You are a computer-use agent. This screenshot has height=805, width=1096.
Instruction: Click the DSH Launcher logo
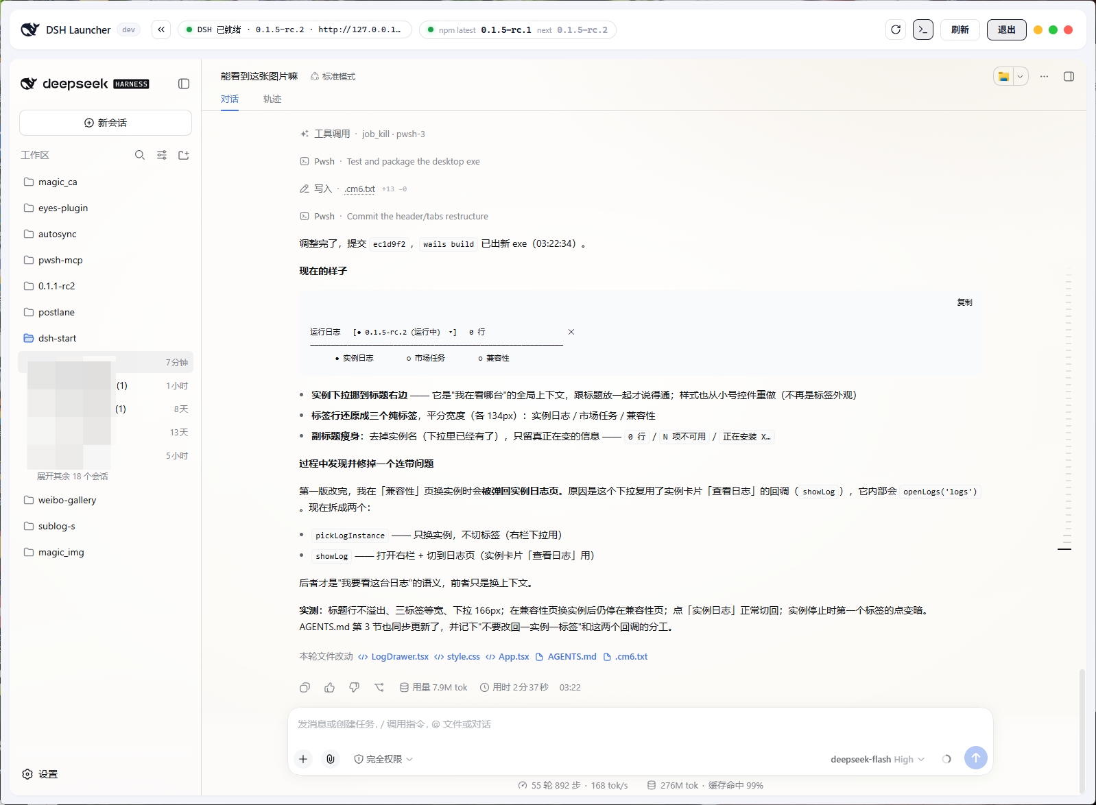pos(30,29)
